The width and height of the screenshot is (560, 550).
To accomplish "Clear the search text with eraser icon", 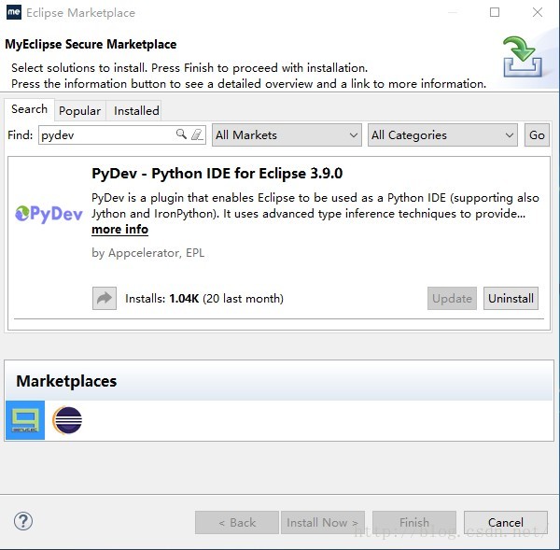I will [x=197, y=134].
